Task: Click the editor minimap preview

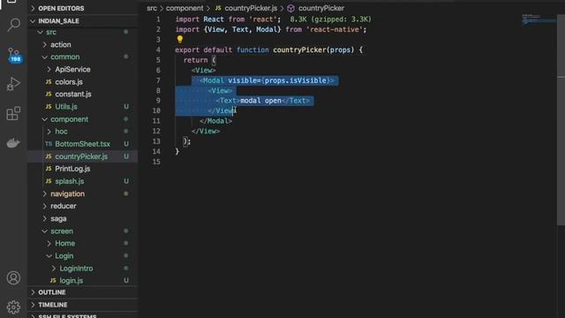Action: tap(539, 19)
